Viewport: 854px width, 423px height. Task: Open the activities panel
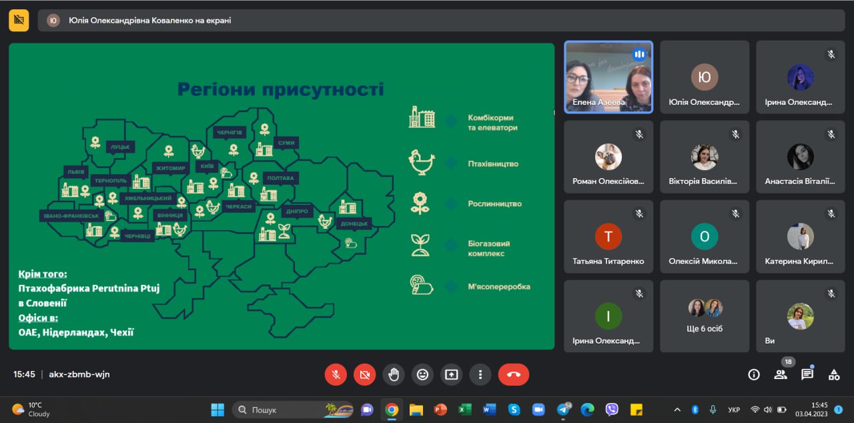834,374
